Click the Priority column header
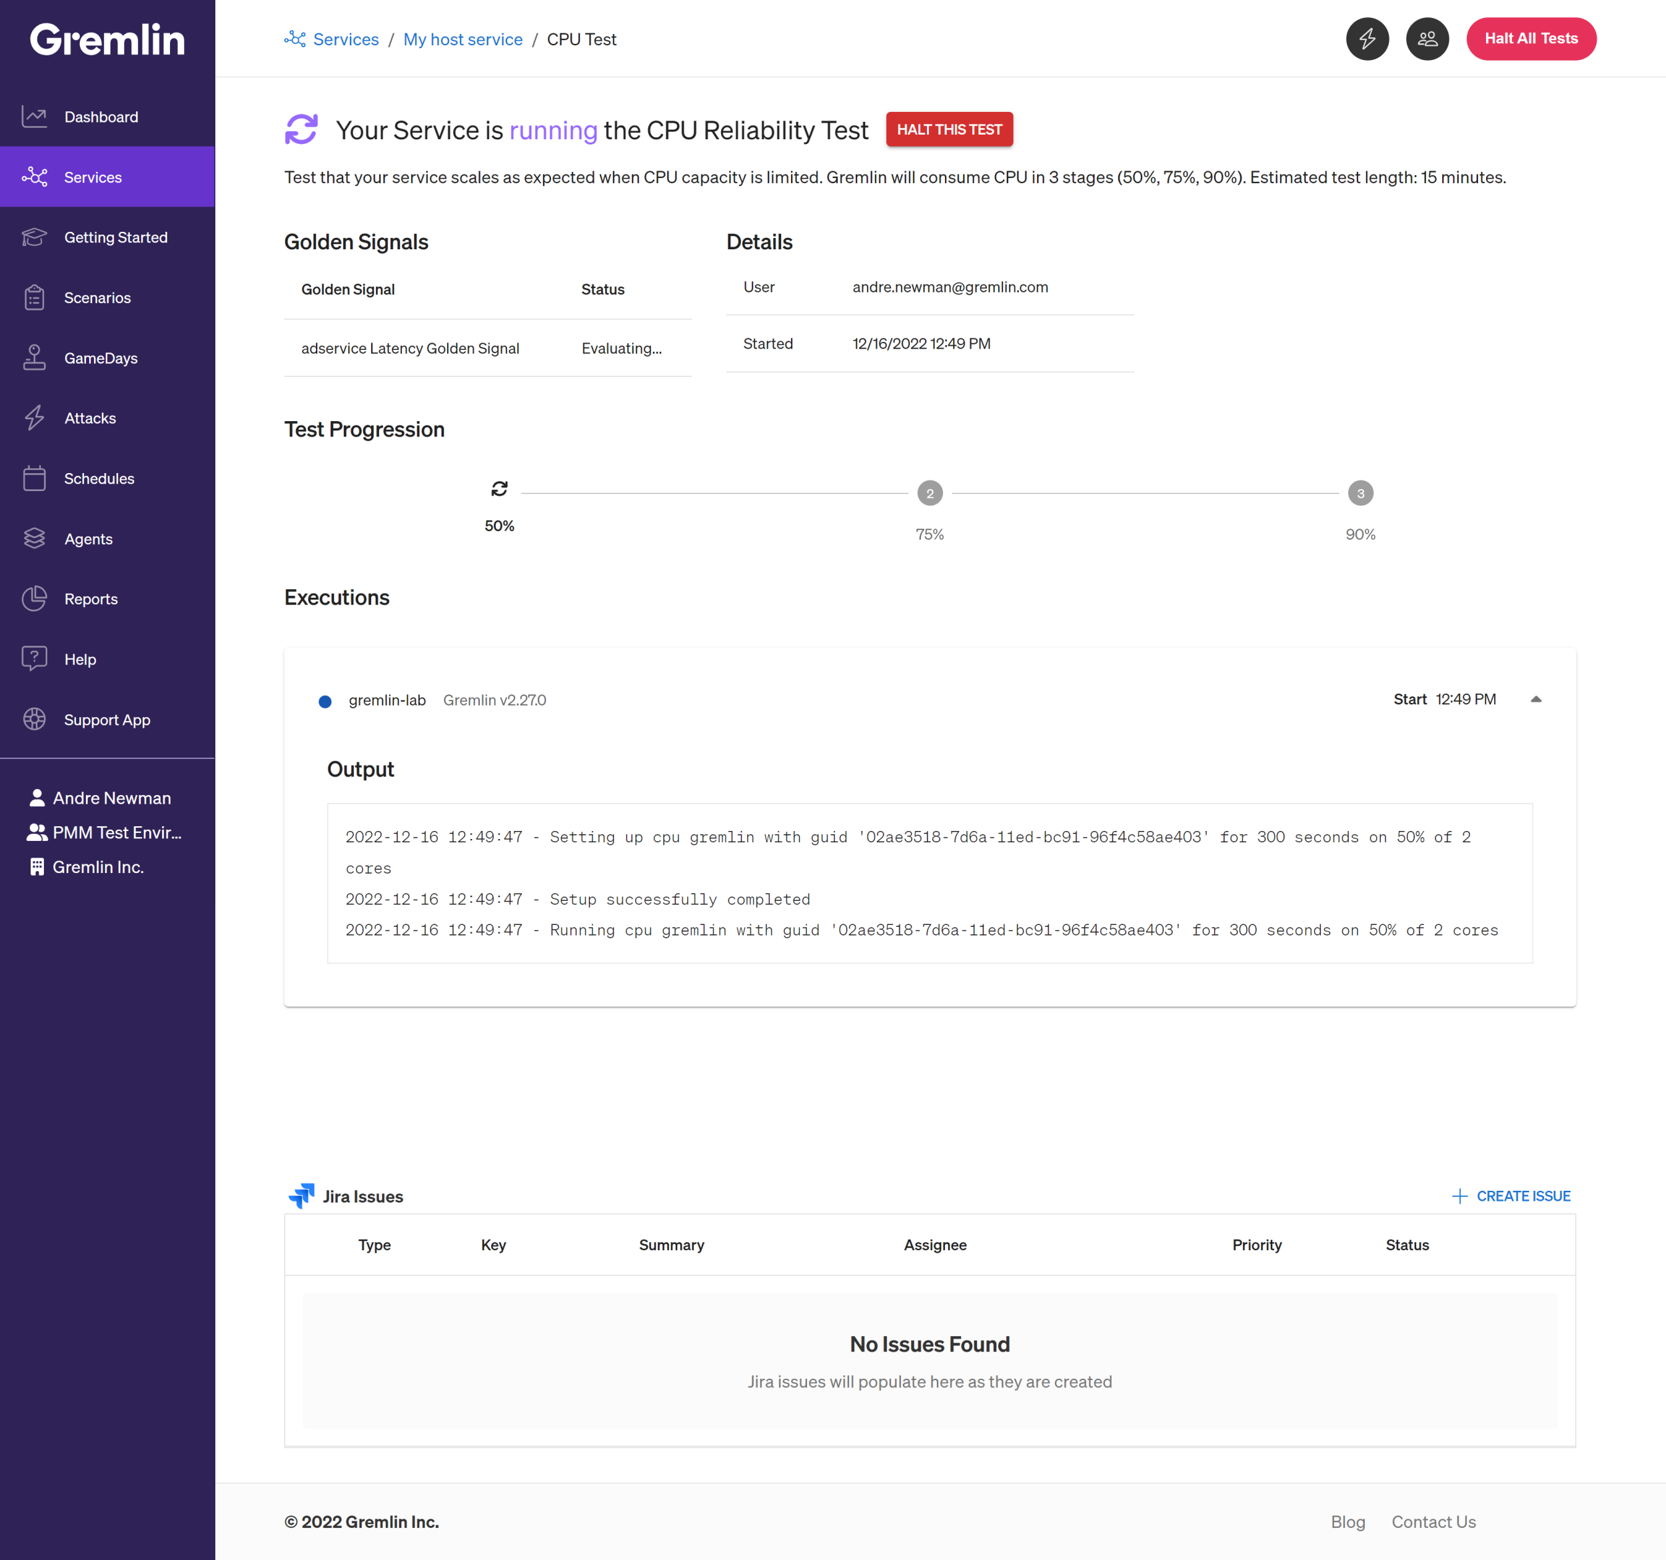The image size is (1666, 1560). (1257, 1245)
